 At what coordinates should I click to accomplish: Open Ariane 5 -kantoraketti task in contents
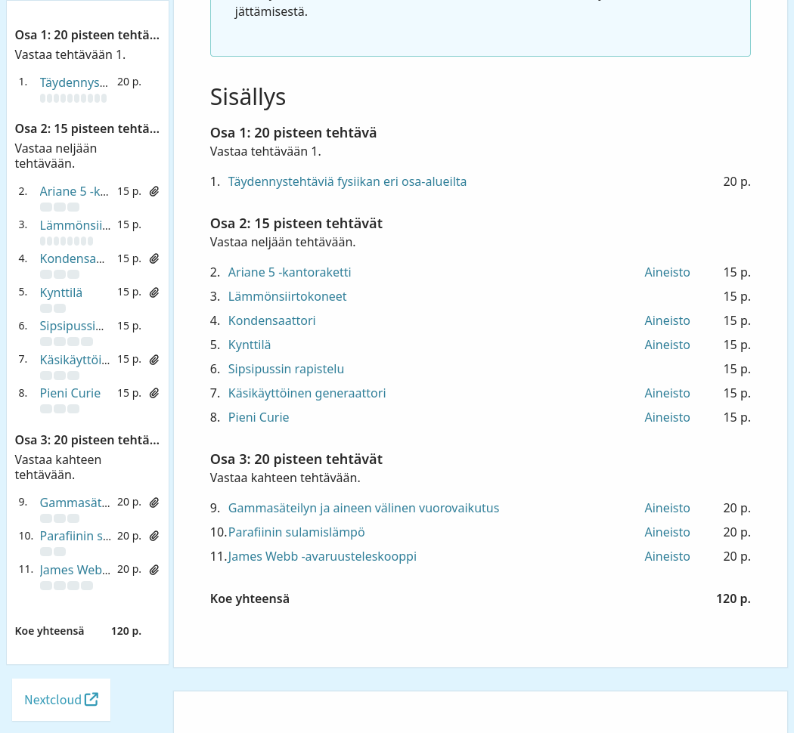[x=290, y=272]
